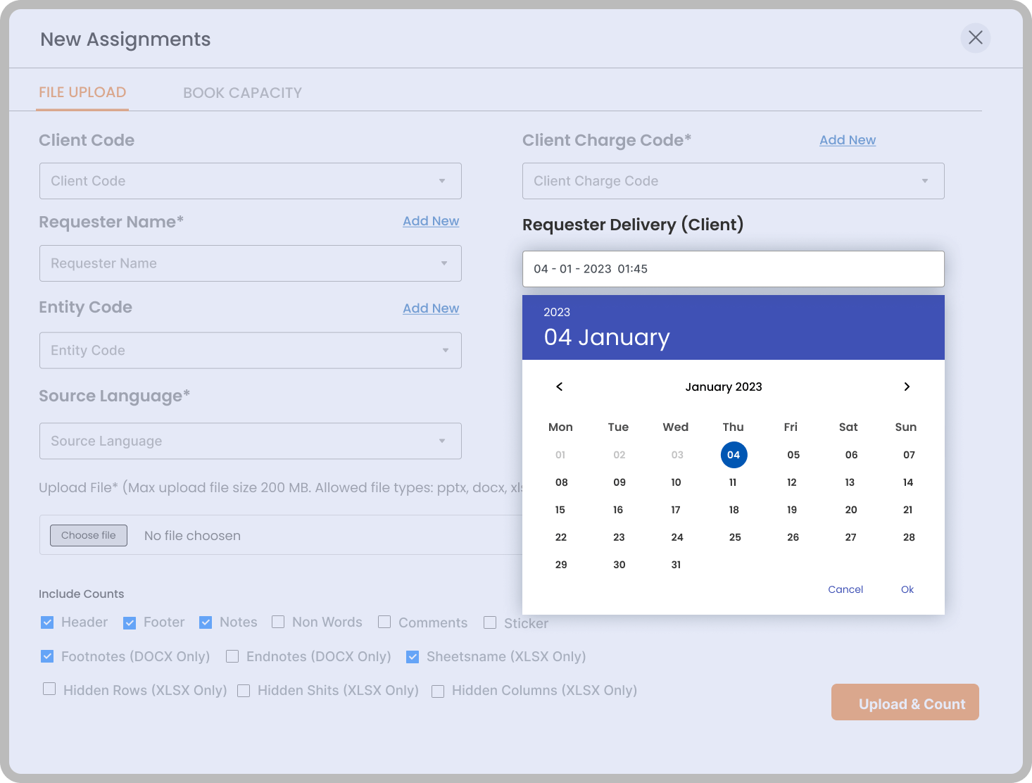This screenshot has width=1032, height=783.
Task: Enable the Non Words checkbox
Action: coord(278,622)
